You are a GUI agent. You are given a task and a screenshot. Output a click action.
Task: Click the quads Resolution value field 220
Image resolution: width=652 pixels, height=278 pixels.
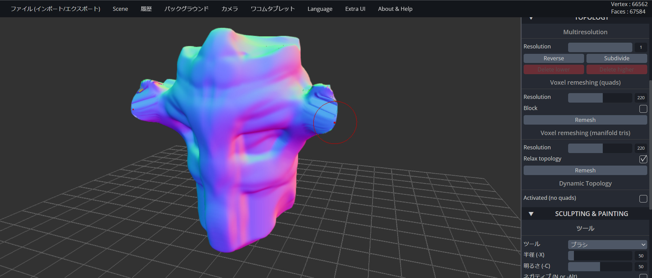click(x=641, y=98)
